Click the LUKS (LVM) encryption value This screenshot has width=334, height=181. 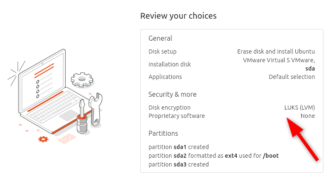click(x=300, y=108)
